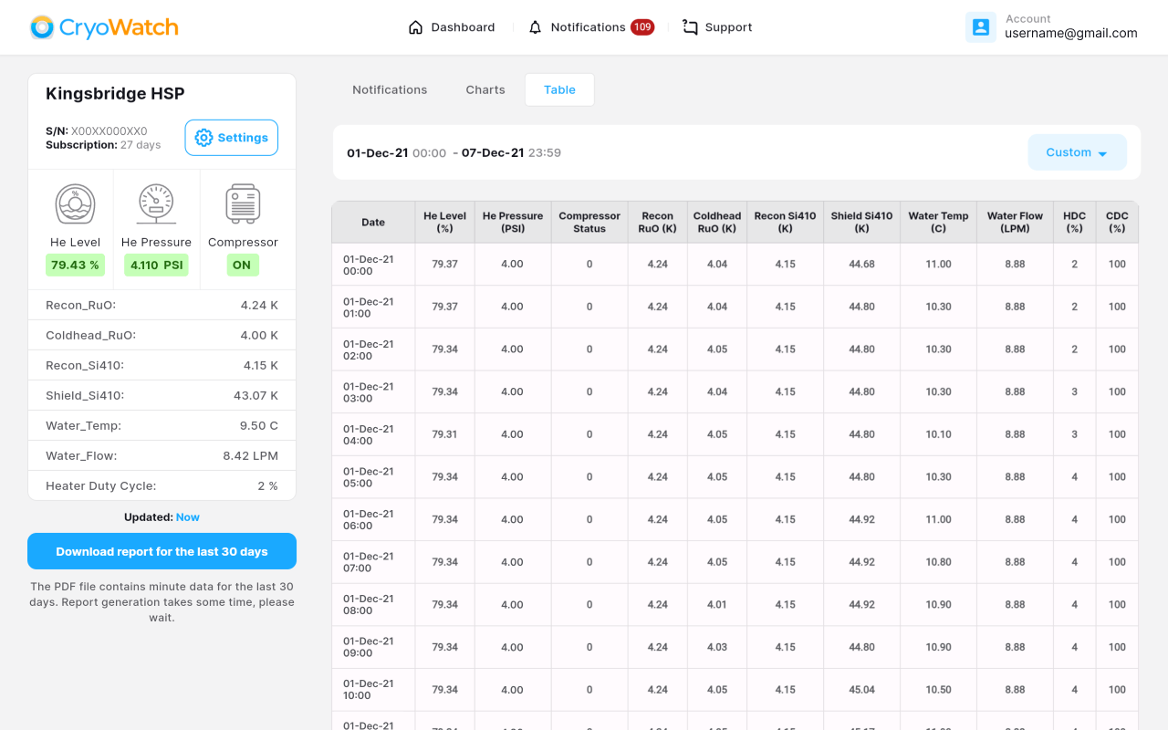The image size is (1168, 730).
Task: Download report for the last 30 days
Action: [162, 551]
